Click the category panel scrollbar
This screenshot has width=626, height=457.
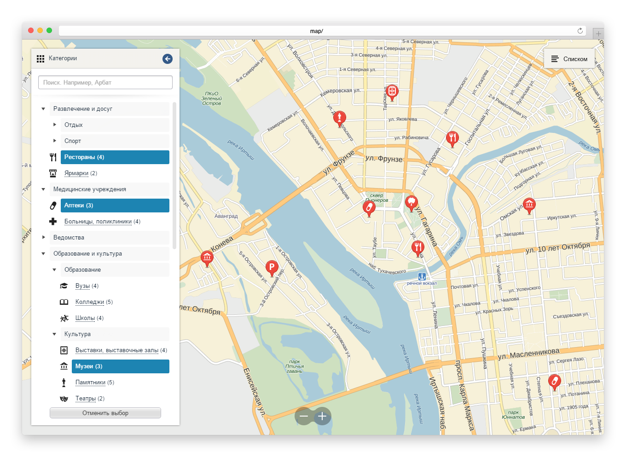[x=174, y=175]
